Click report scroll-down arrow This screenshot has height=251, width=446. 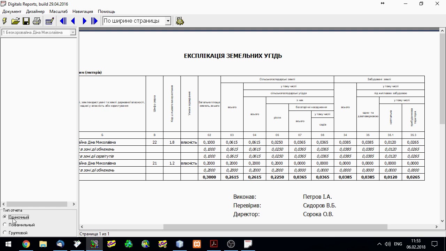pyautogui.click(x=442, y=221)
